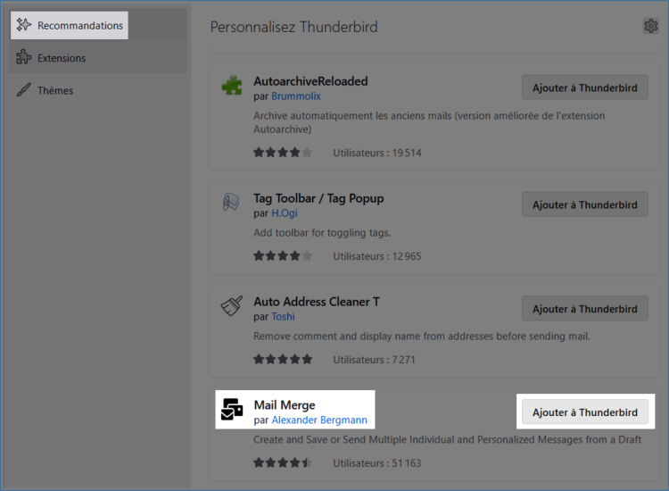The image size is (669, 491).
Task: Add AutoarchiveReloaded to Thunderbird
Action: 584,88
